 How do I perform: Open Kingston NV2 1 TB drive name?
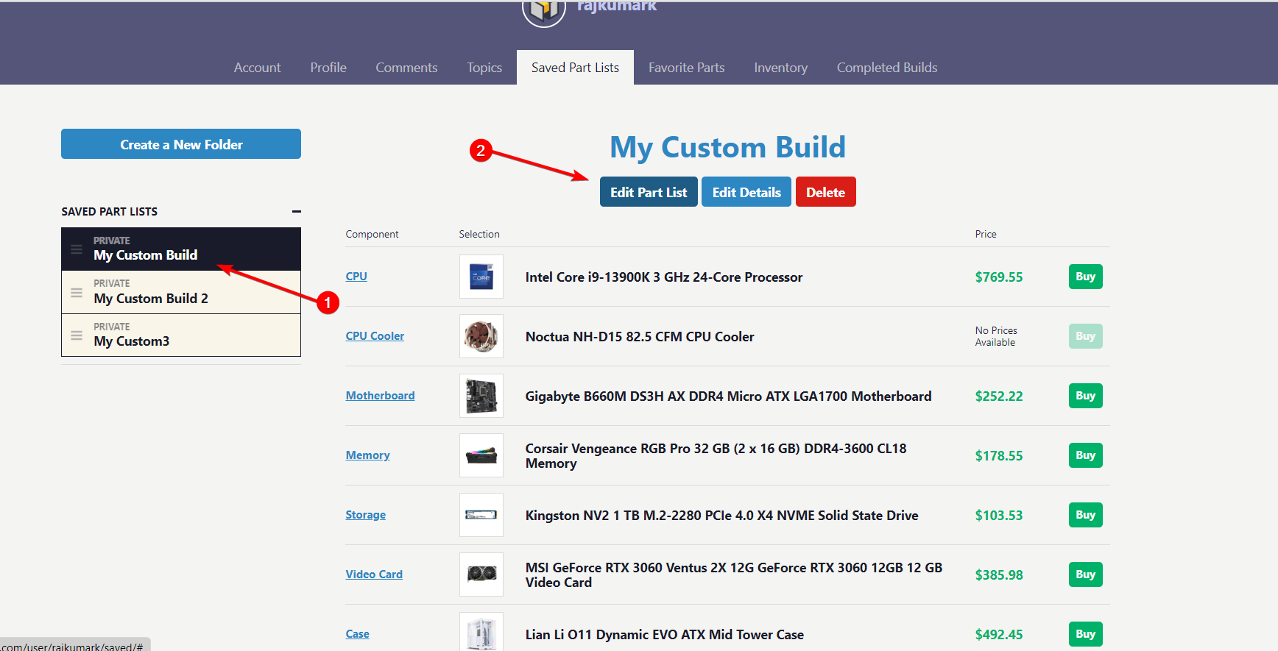[722, 516]
